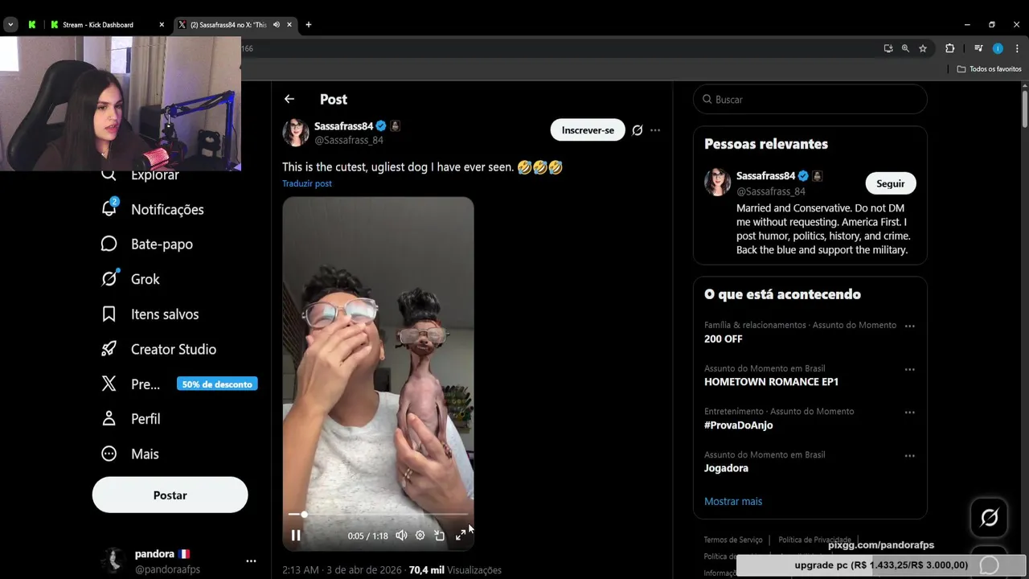Click the Grok sidebar icon
The height and width of the screenshot is (579, 1029).
point(109,278)
